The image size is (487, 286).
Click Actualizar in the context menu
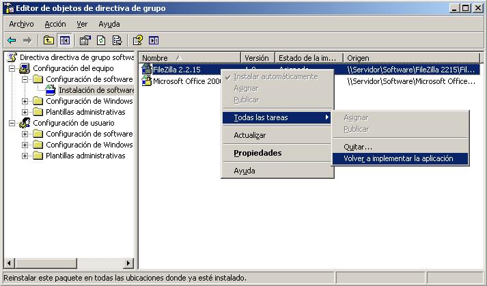(249, 135)
